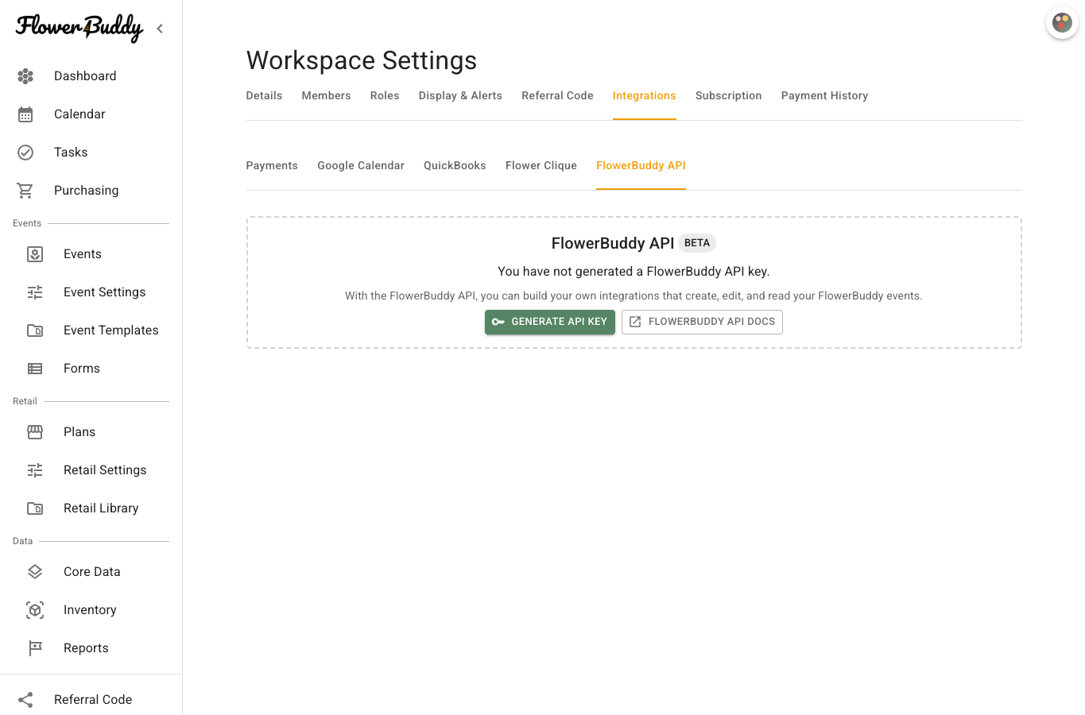Select the Payments integration sub-tab
The width and height of the screenshot is (1085, 715).
pos(272,166)
